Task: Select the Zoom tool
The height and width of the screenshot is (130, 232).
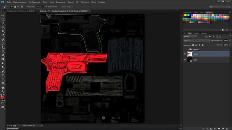Action: (3, 91)
